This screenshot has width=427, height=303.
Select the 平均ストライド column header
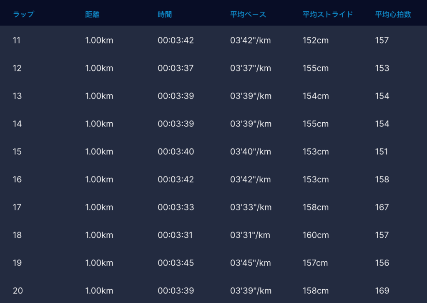pyautogui.click(x=328, y=15)
